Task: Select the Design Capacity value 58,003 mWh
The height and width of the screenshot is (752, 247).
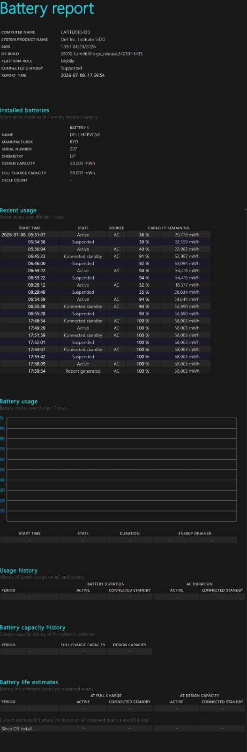Action: click(82, 163)
